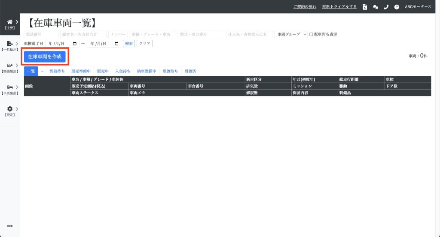
Task: Focus the 車種・グレード・車名 input field
Action: click(x=153, y=34)
